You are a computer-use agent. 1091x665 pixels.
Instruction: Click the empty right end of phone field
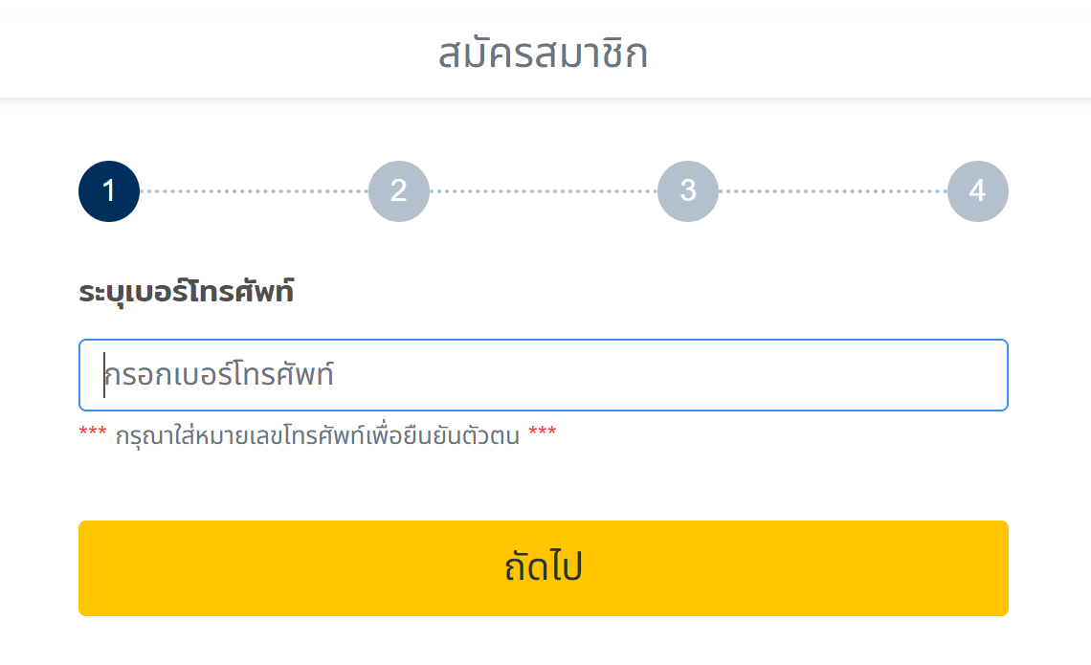(938, 375)
